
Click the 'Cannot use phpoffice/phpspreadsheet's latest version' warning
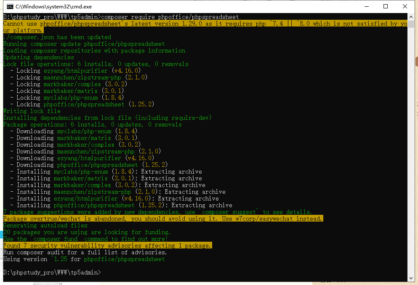tap(205, 27)
